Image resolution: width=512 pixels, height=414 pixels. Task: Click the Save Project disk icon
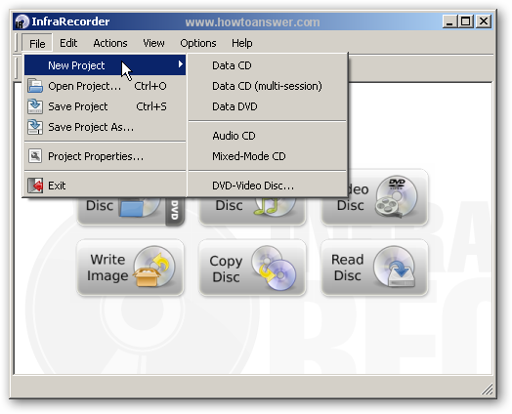(x=35, y=106)
